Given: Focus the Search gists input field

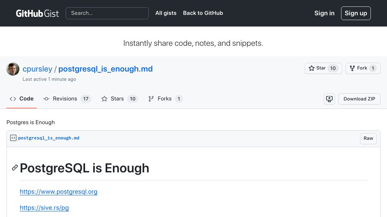Looking at the screenshot, I should click(107, 13).
